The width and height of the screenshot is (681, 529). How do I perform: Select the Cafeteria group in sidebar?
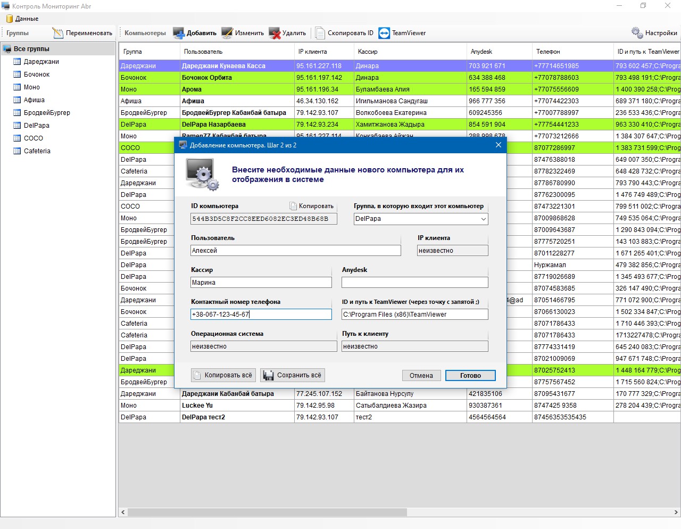pyautogui.click(x=37, y=151)
